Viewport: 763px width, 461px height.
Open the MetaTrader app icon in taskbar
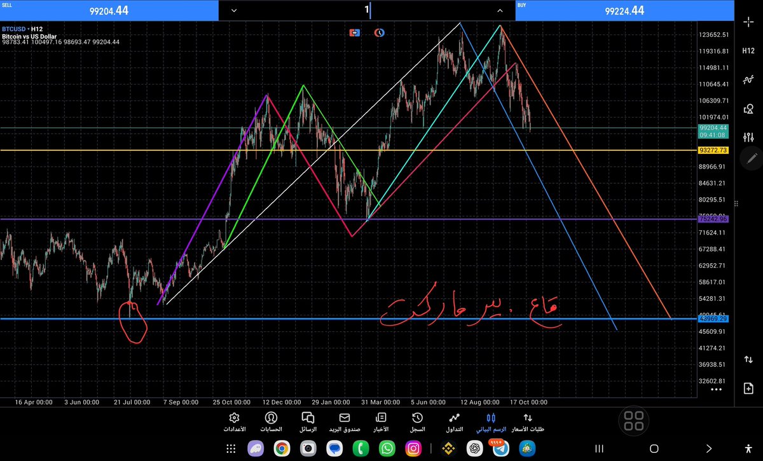[x=526, y=448]
